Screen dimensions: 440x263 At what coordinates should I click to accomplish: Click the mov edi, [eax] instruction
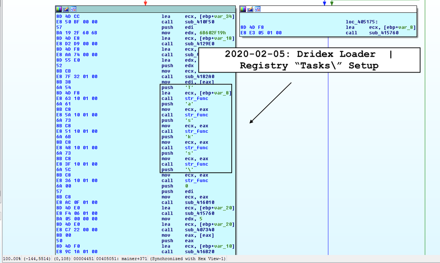[188, 82]
